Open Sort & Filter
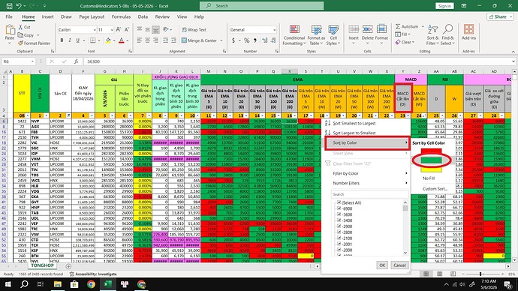The image size is (518, 291). pyautogui.click(x=432, y=35)
